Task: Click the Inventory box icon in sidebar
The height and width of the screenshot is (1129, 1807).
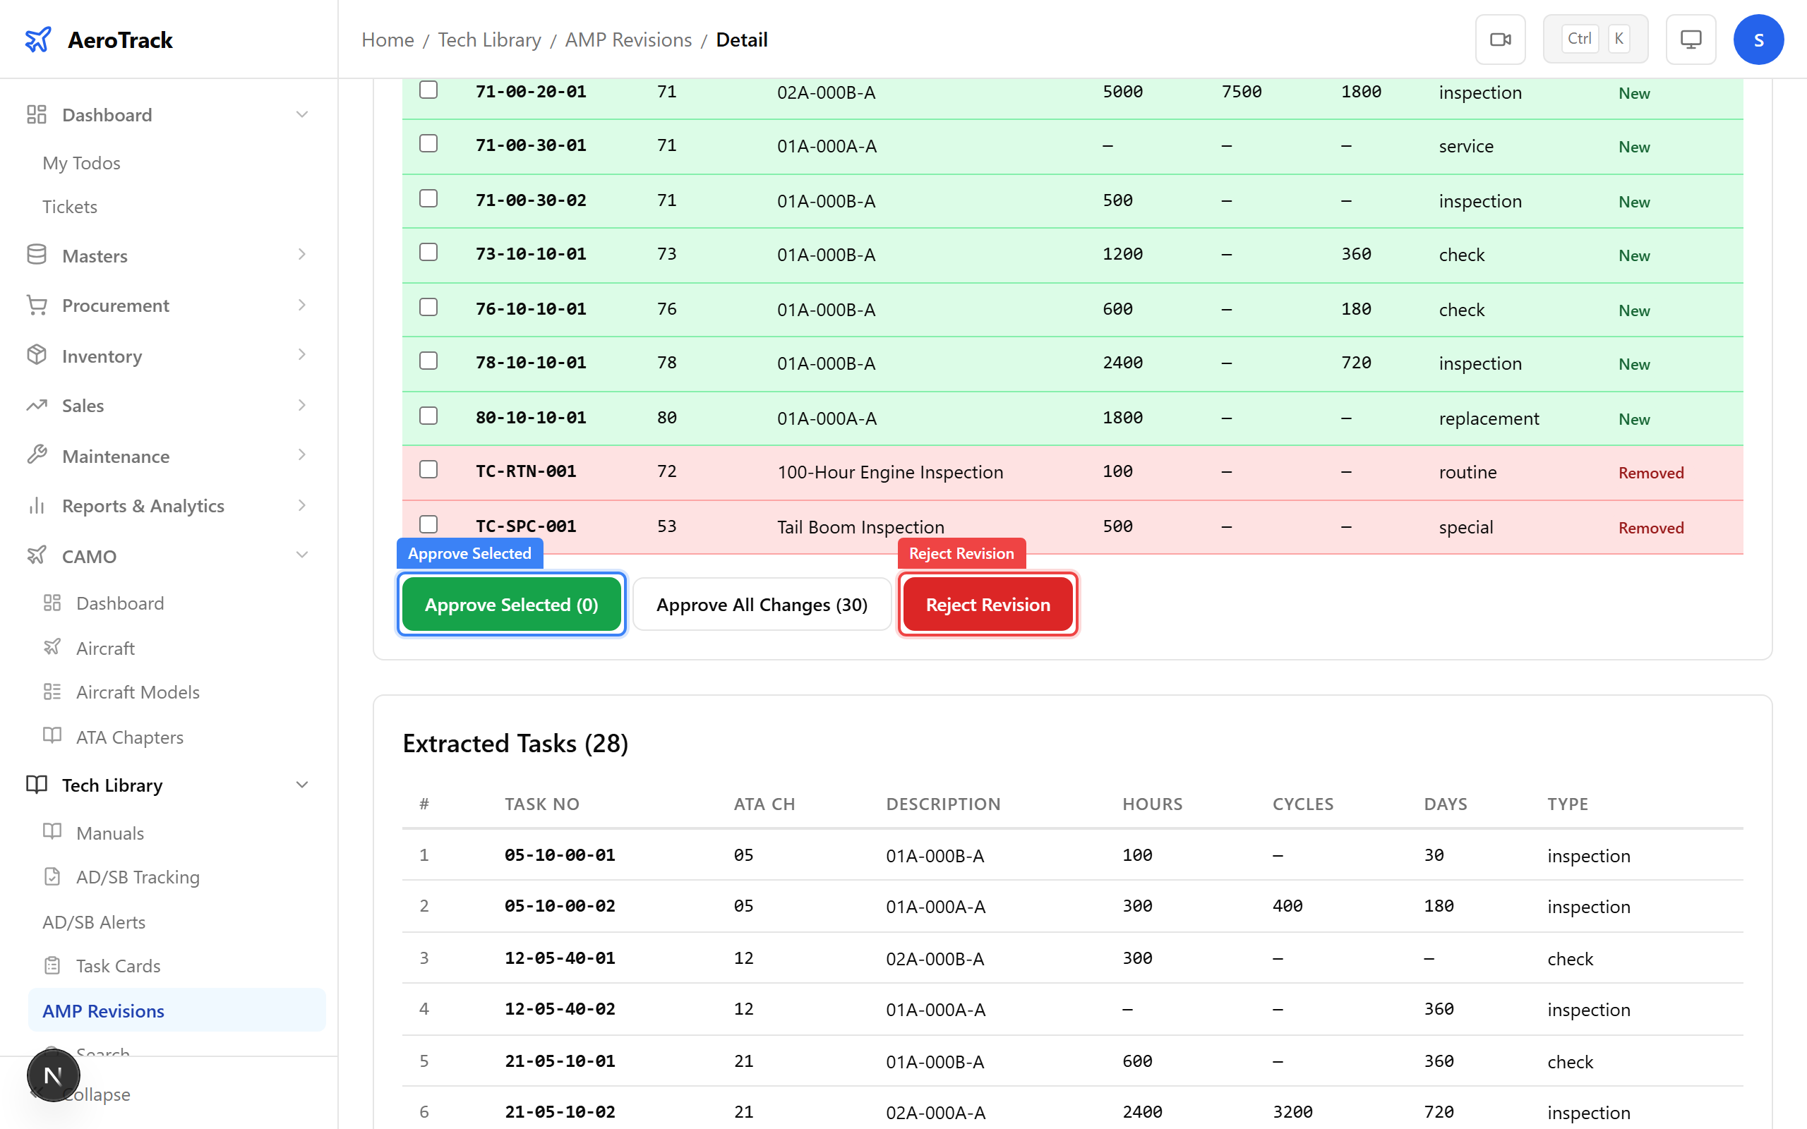Action: (x=37, y=356)
